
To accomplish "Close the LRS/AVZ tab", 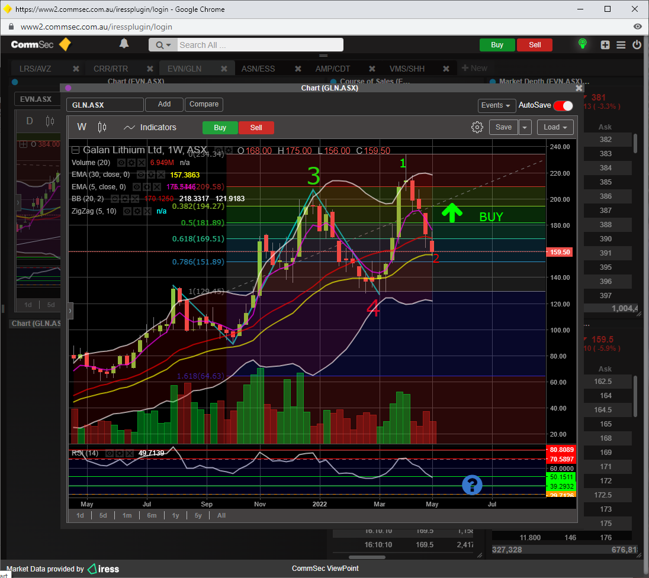I will point(76,69).
